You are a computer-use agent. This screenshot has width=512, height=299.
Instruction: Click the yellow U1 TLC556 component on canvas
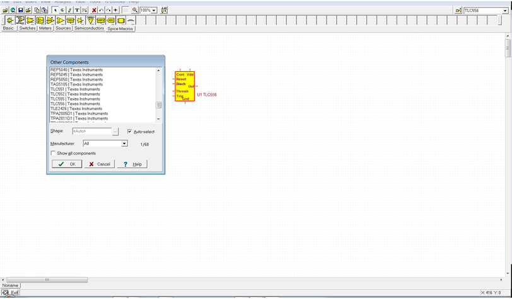pos(185,86)
